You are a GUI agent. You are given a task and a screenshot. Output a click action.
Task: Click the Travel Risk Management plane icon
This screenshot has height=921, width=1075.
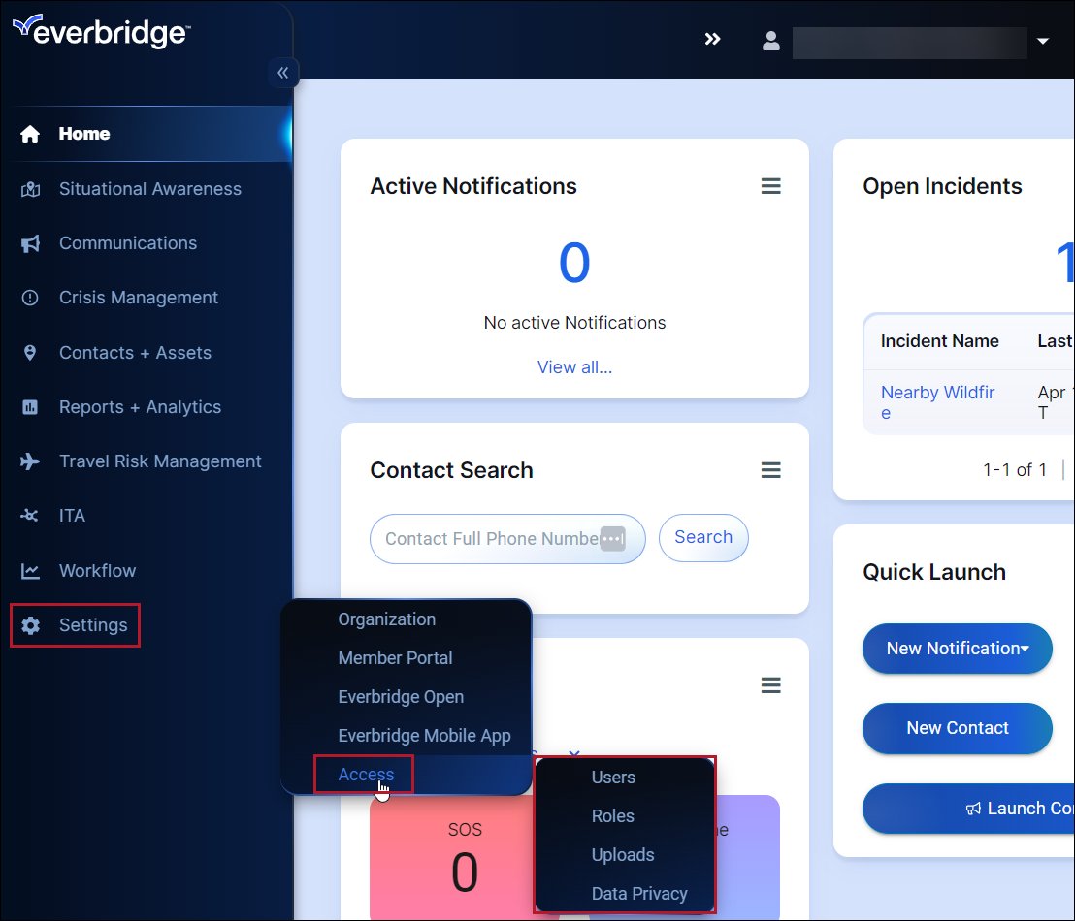pyautogui.click(x=30, y=461)
